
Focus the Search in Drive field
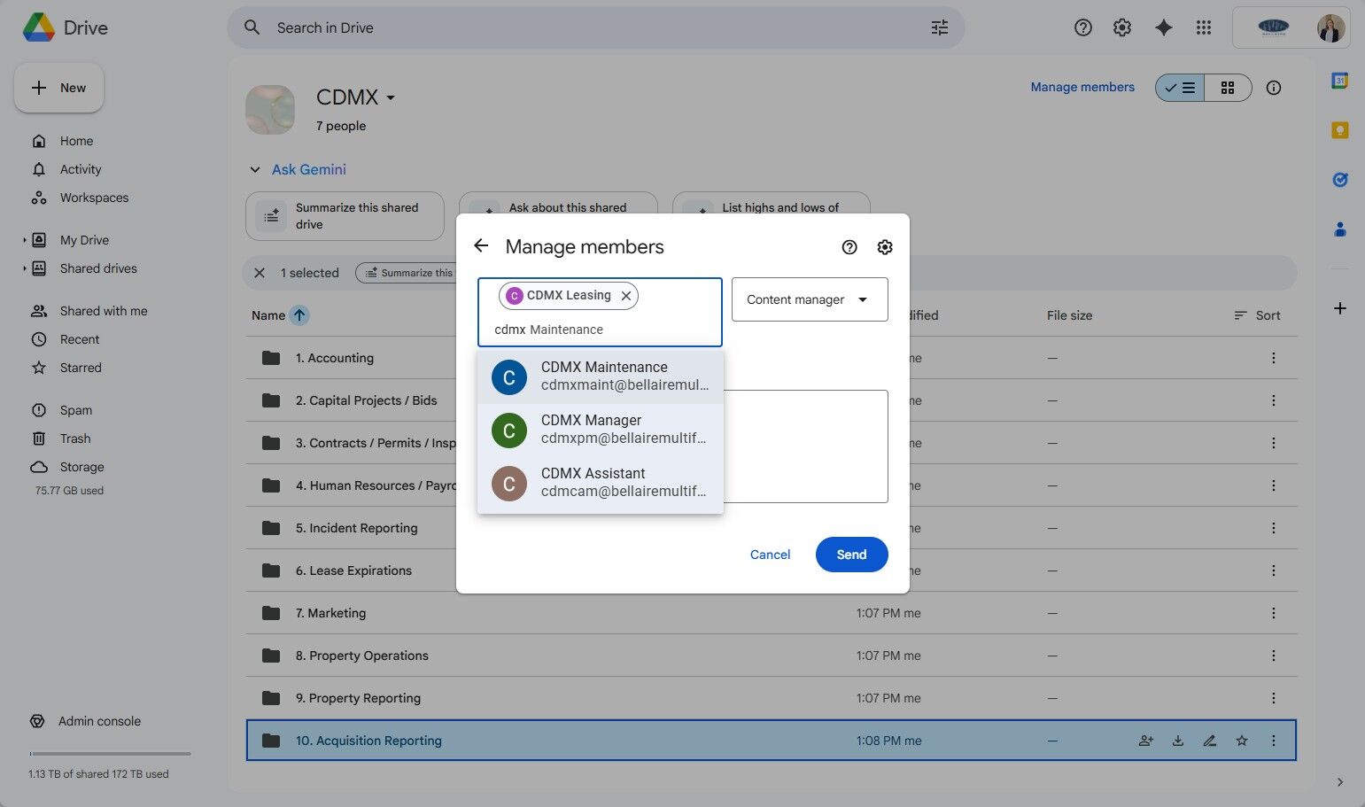click(596, 27)
